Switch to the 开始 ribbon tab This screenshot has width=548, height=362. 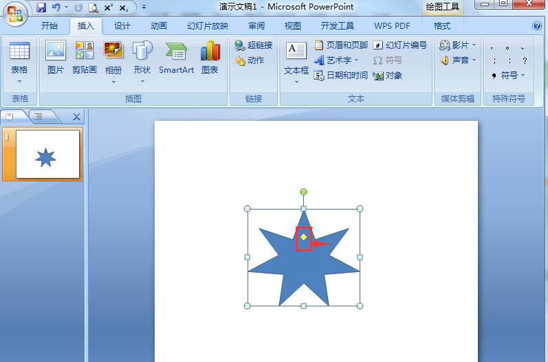[50, 26]
